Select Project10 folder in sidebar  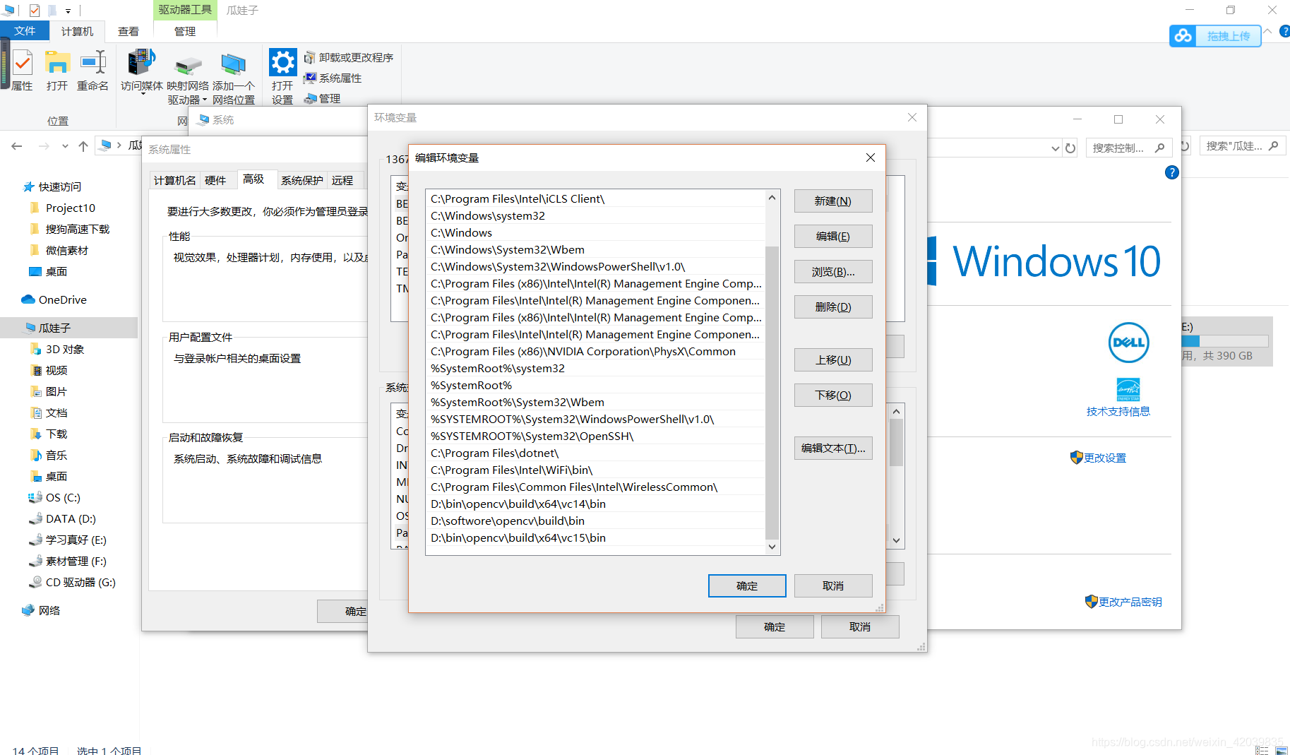63,208
